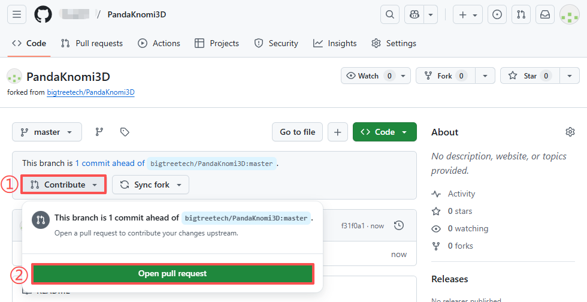Click the Open pull request button
The height and width of the screenshot is (302, 587).
pyautogui.click(x=173, y=273)
